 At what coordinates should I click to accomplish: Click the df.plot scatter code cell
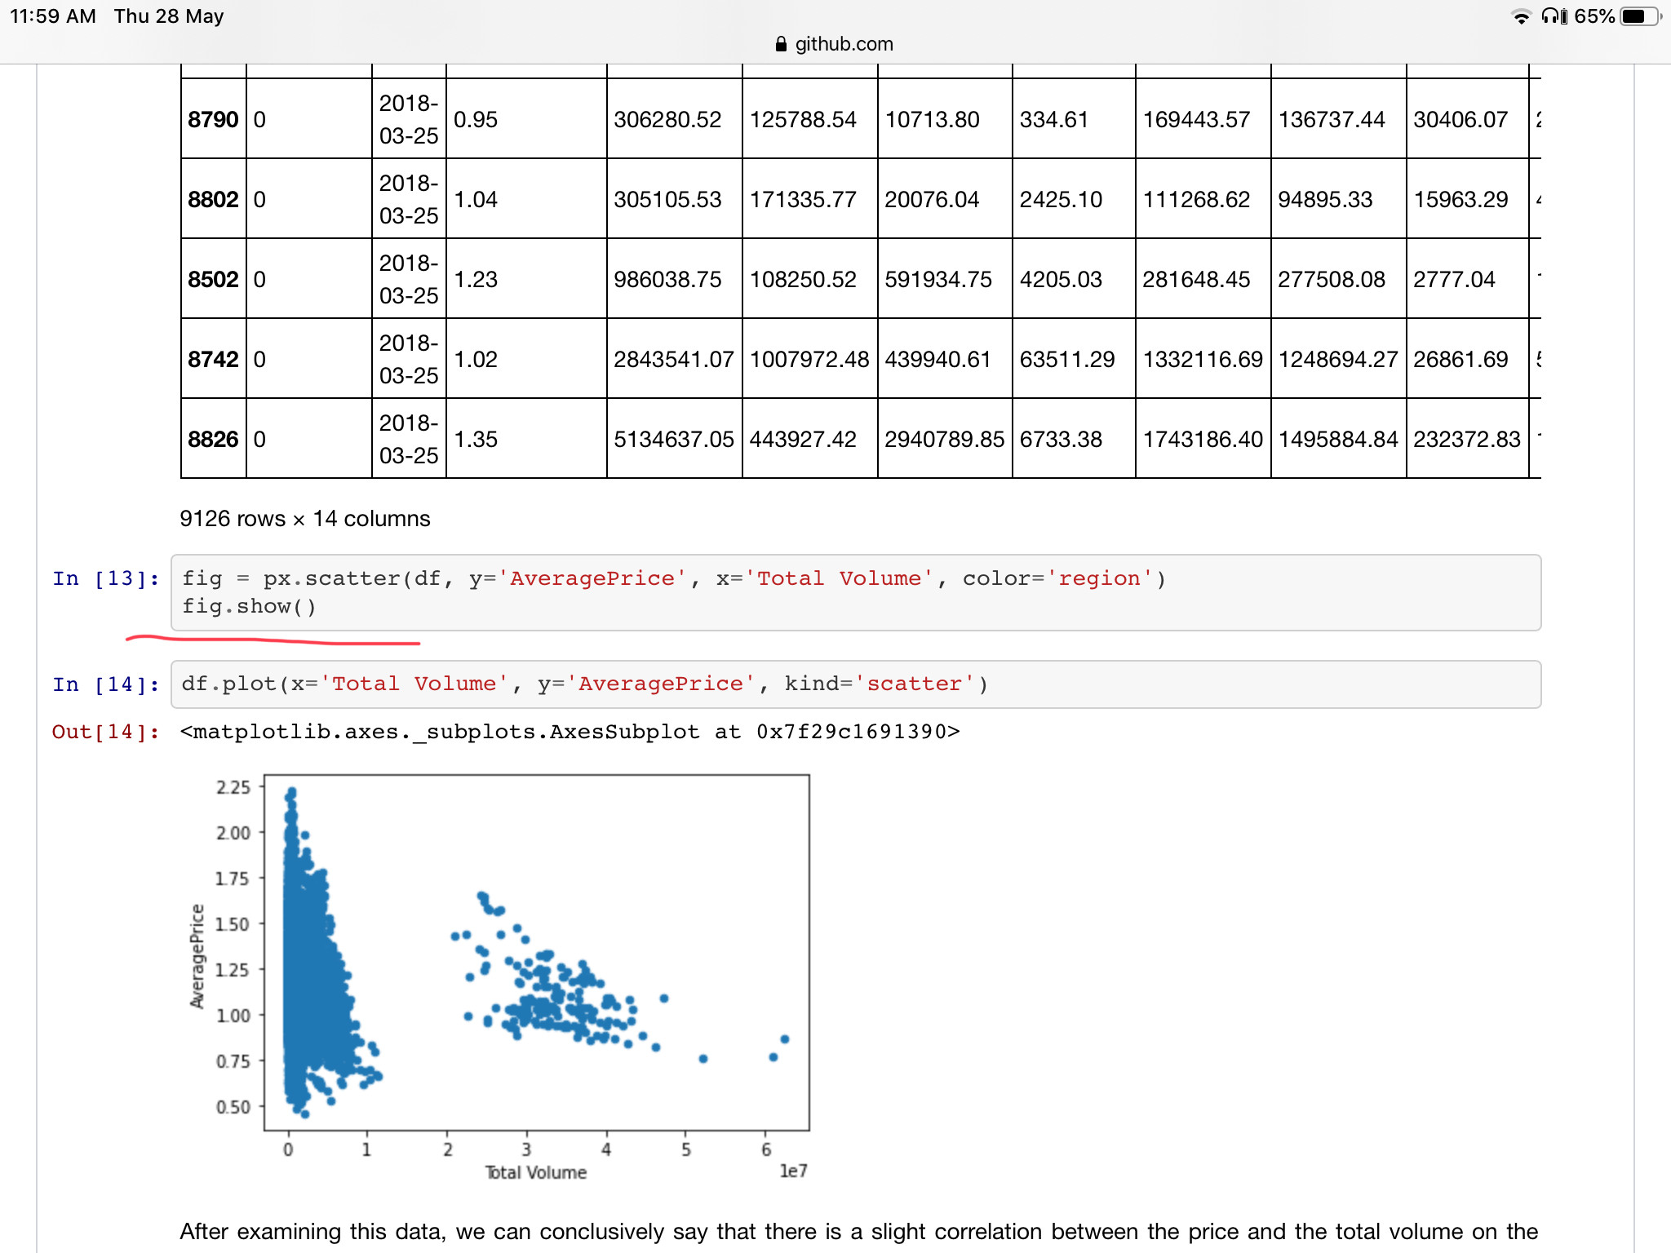(856, 684)
